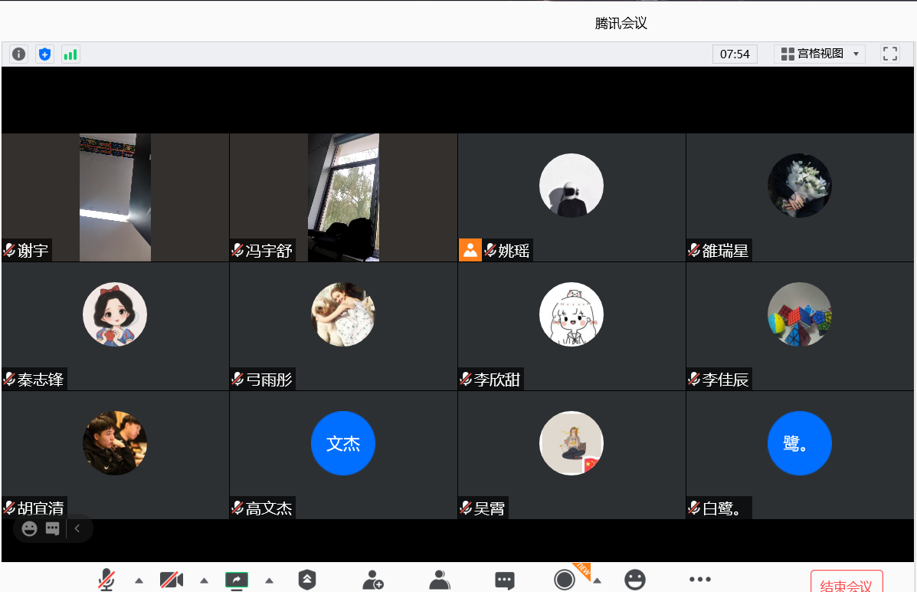Screen dimensions: 917x592
Task: Collapse the floating emoji toolbar
Action: point(77,528)
